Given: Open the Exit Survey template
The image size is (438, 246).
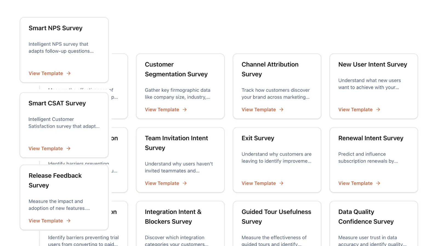Looking at the screenshot, I should (x=258, y=183).
